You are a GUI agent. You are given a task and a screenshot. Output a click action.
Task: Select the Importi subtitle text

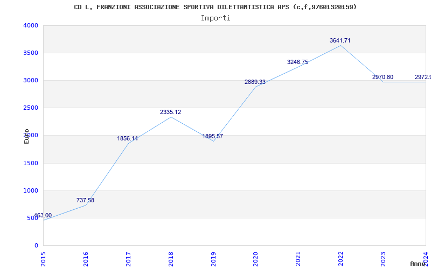(215, 18)
